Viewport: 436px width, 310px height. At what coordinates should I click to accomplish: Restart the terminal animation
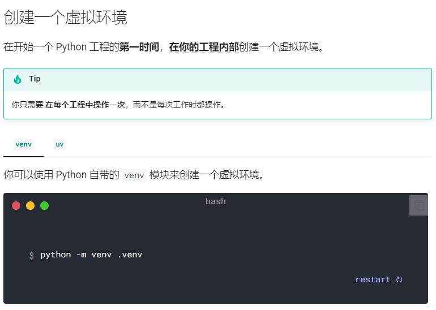(379, 279)
